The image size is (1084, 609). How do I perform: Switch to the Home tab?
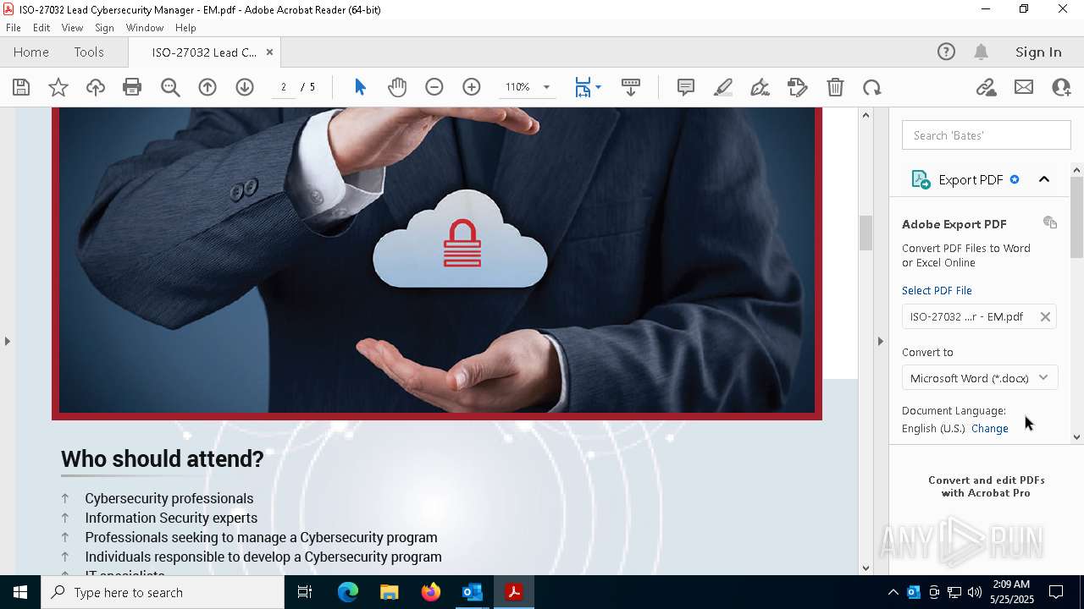31,52
